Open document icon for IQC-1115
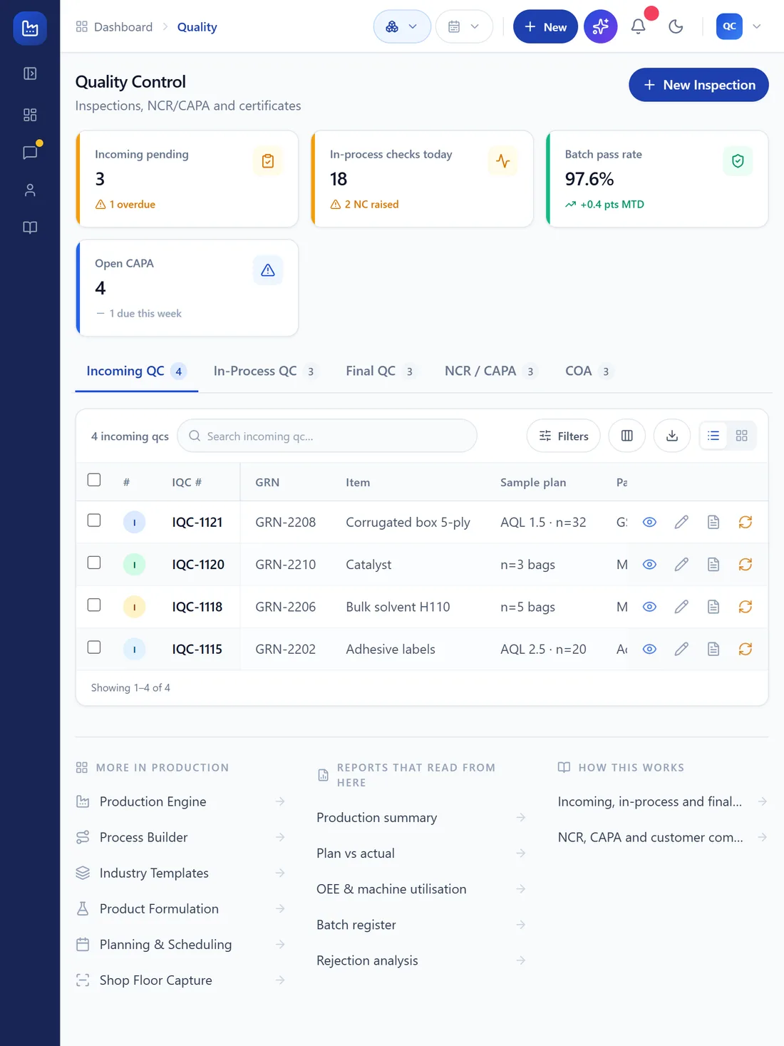The width and height of the screenshot is (784, 1046). pos(713,649)
